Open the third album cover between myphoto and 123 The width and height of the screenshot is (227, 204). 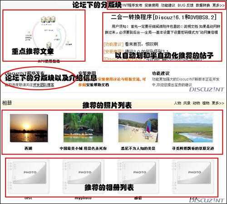click(x=138, y=176)
